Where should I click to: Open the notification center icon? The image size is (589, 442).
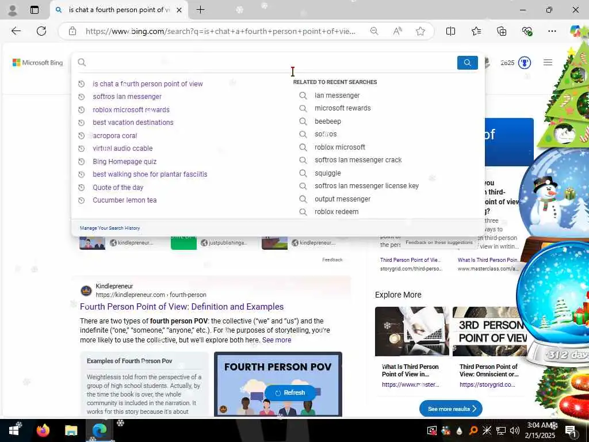click(x=570, y=430)
